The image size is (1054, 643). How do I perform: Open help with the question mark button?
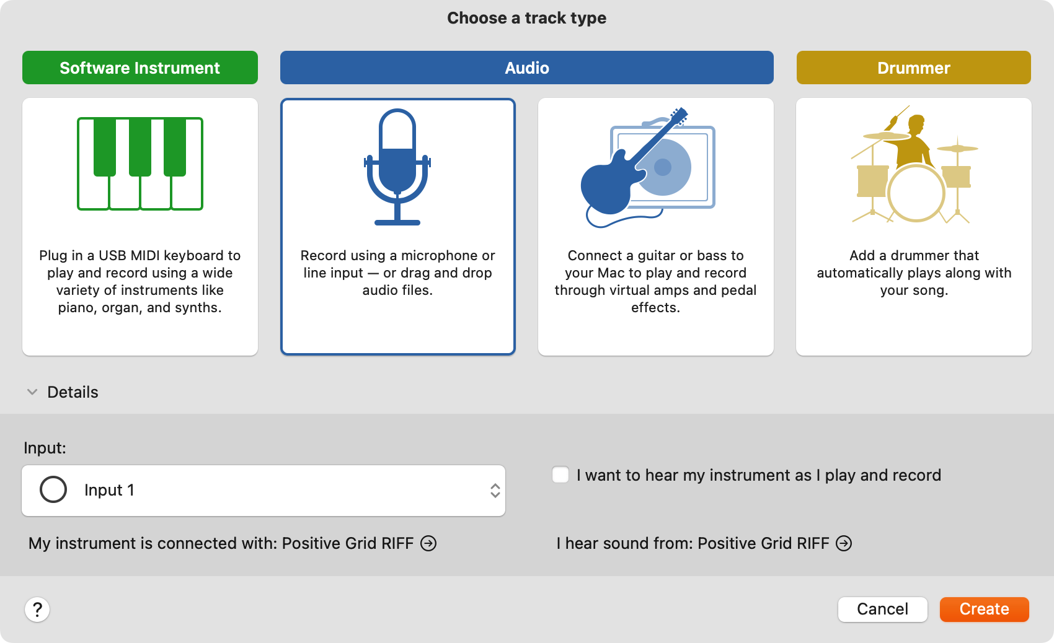(37, 610)
